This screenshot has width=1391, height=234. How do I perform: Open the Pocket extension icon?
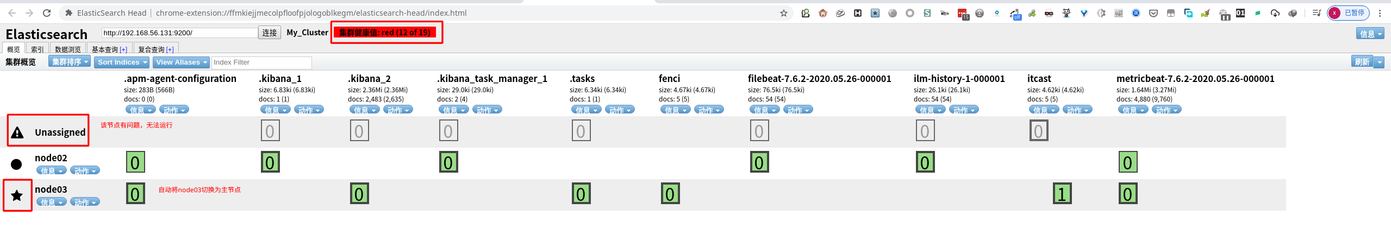[x=1153, y=13]
